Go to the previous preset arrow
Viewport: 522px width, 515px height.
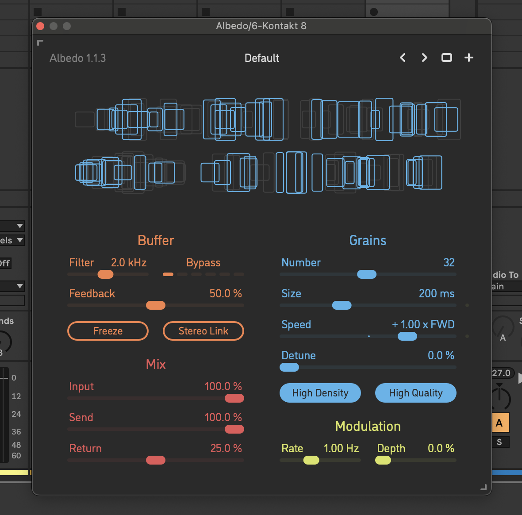click(403, 58)
